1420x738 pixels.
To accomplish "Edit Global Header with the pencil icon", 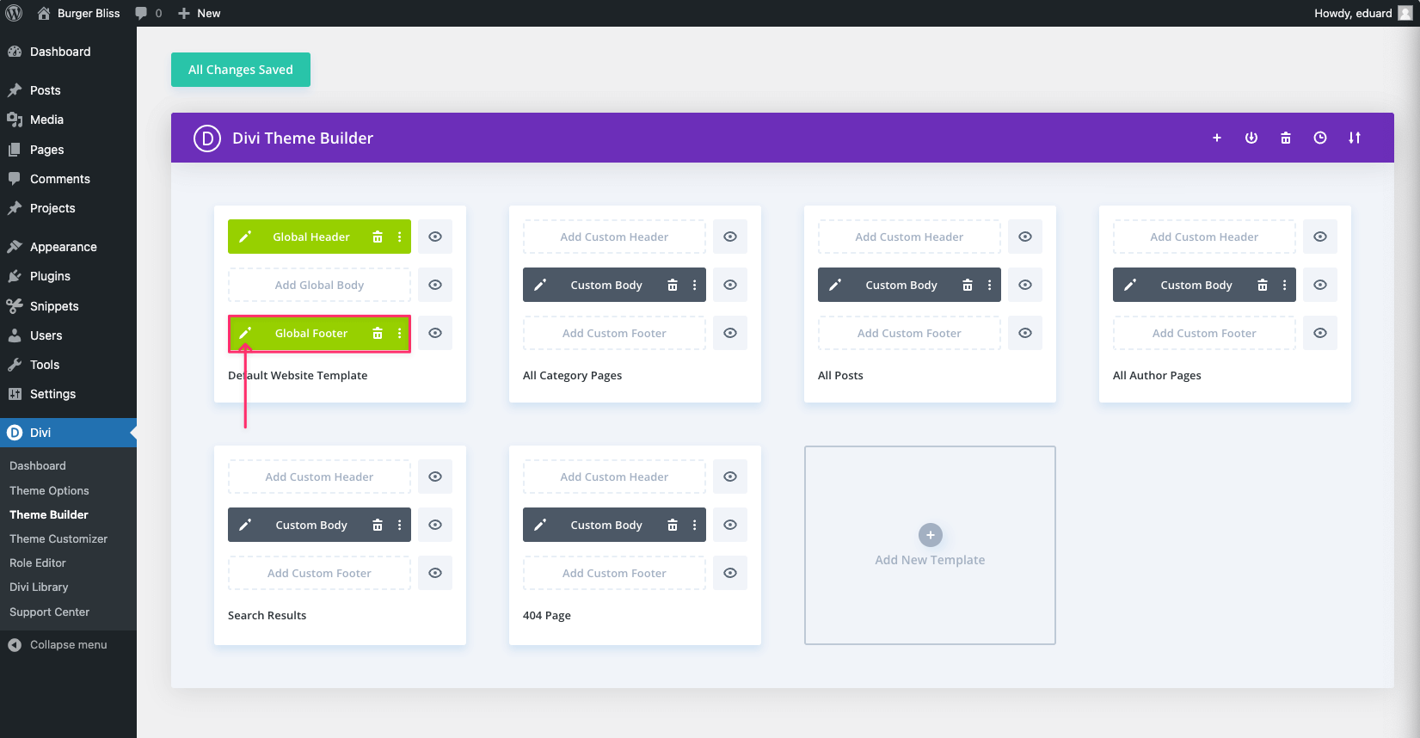I will pos(245,237).
